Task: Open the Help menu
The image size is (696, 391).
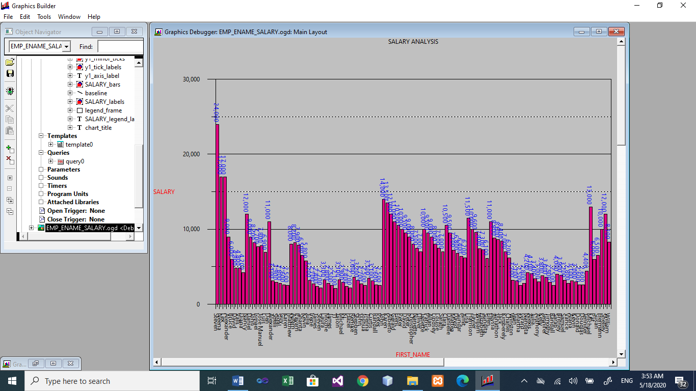Action: 94,17
